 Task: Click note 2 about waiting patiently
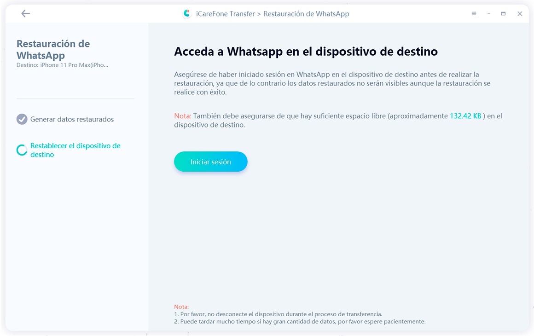[x=300, y=322]
